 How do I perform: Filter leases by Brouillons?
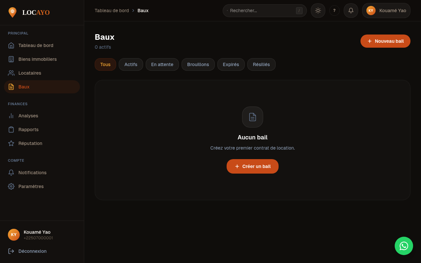(x=198, y=64)
